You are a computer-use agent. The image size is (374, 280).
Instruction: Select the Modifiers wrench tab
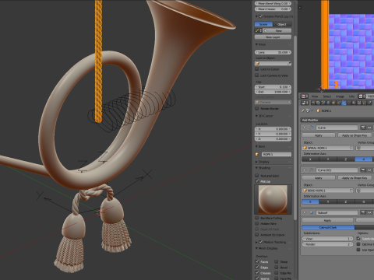coord(344,103)
